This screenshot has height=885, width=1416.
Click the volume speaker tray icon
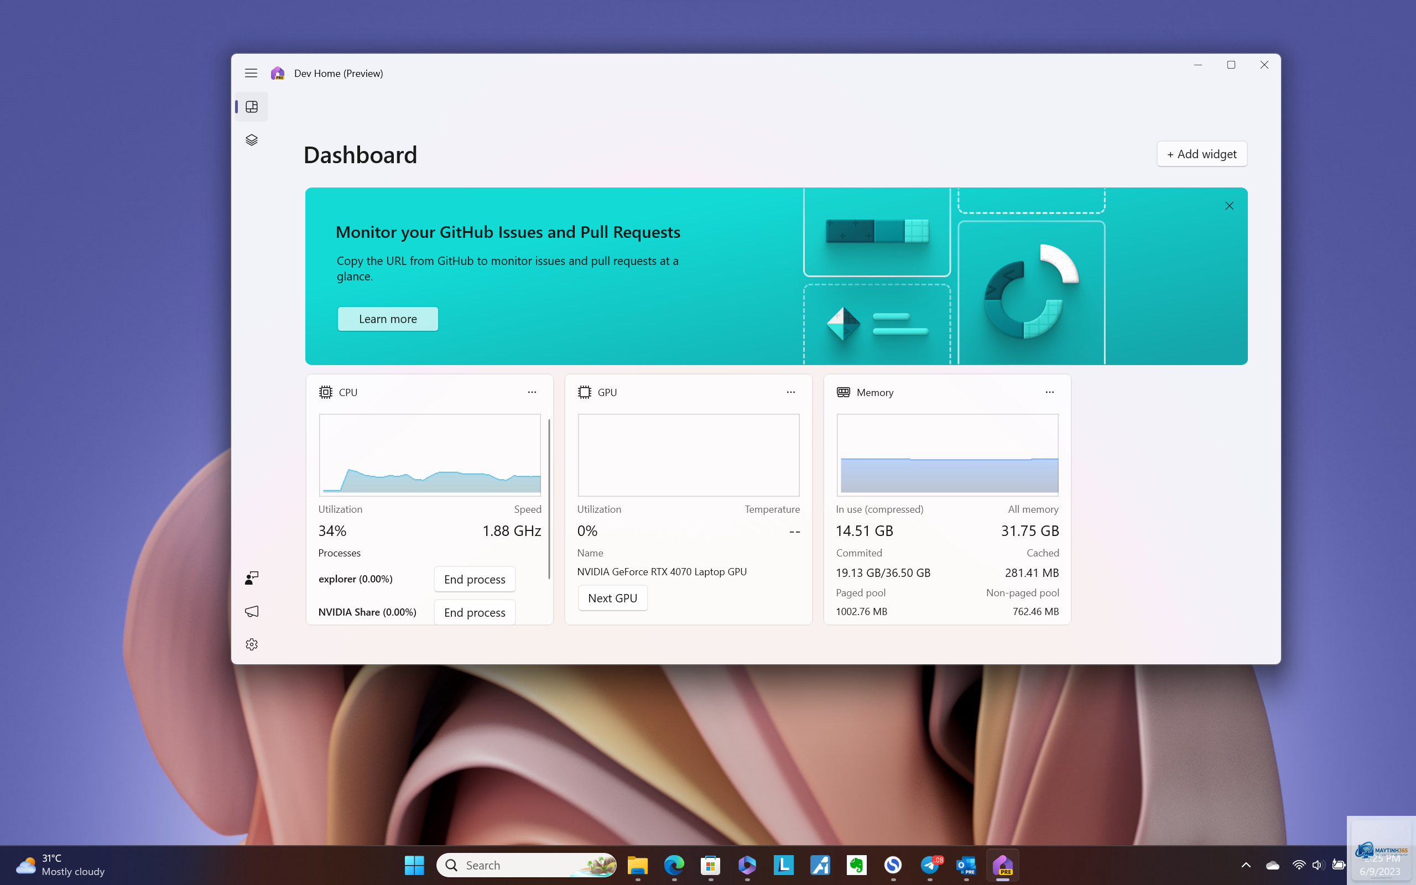coord(1318,865)
